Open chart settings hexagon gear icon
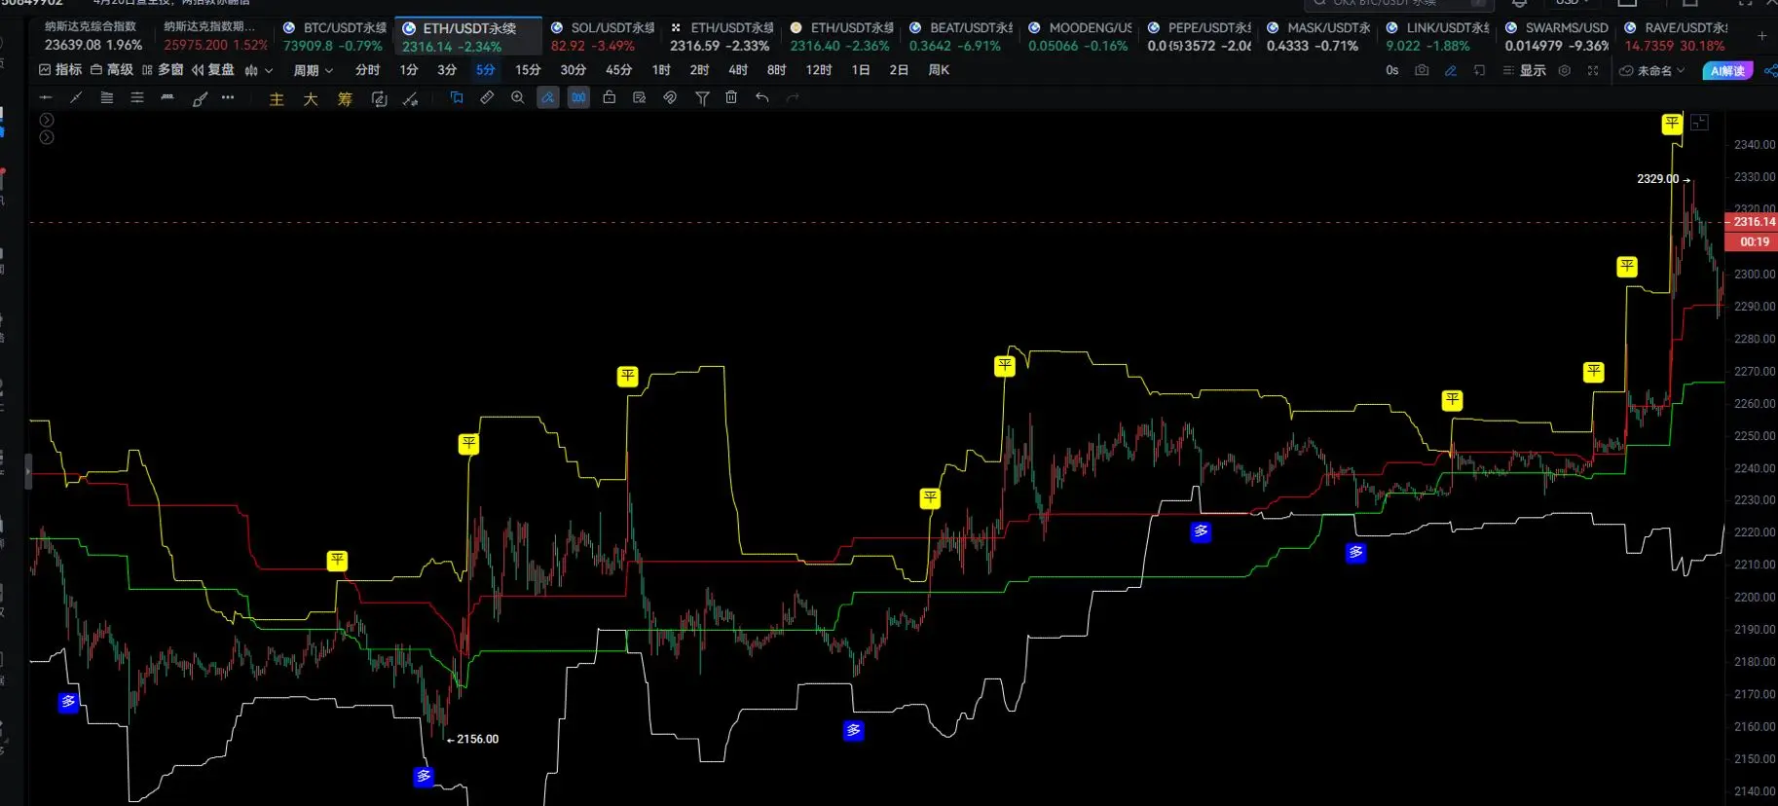The width and height of the screenshot is (1778, 806). 1564,70
